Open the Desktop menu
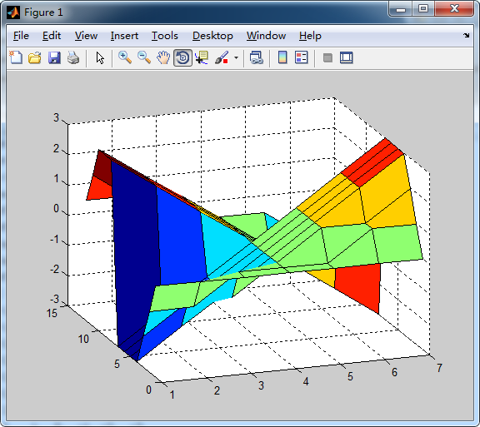 [x=212, y=36]
